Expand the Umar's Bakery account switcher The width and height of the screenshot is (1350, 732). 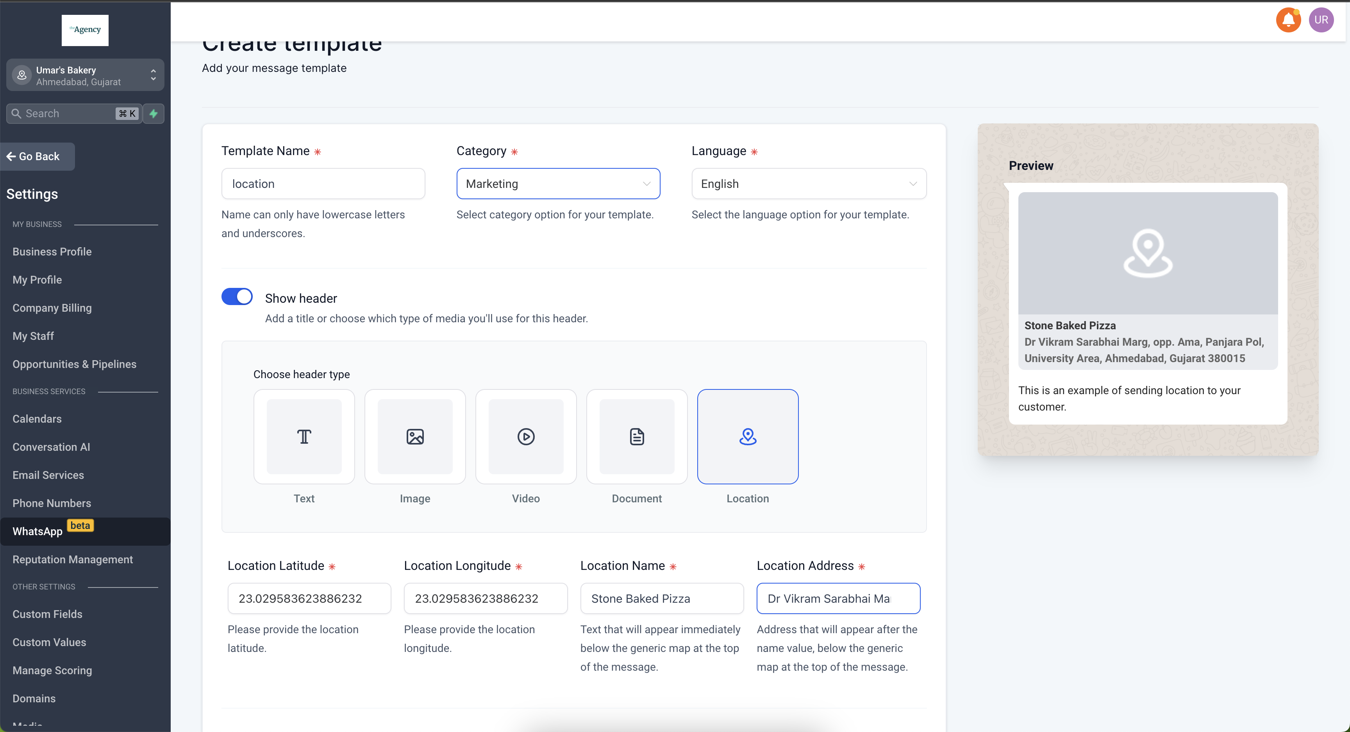pos(85,75)
